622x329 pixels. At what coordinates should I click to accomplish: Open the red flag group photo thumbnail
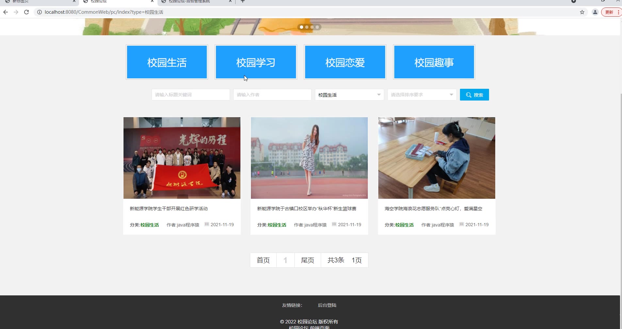(x=182, y=158)
